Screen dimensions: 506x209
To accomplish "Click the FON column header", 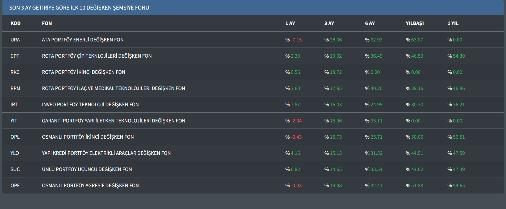I will click(47, 23).
